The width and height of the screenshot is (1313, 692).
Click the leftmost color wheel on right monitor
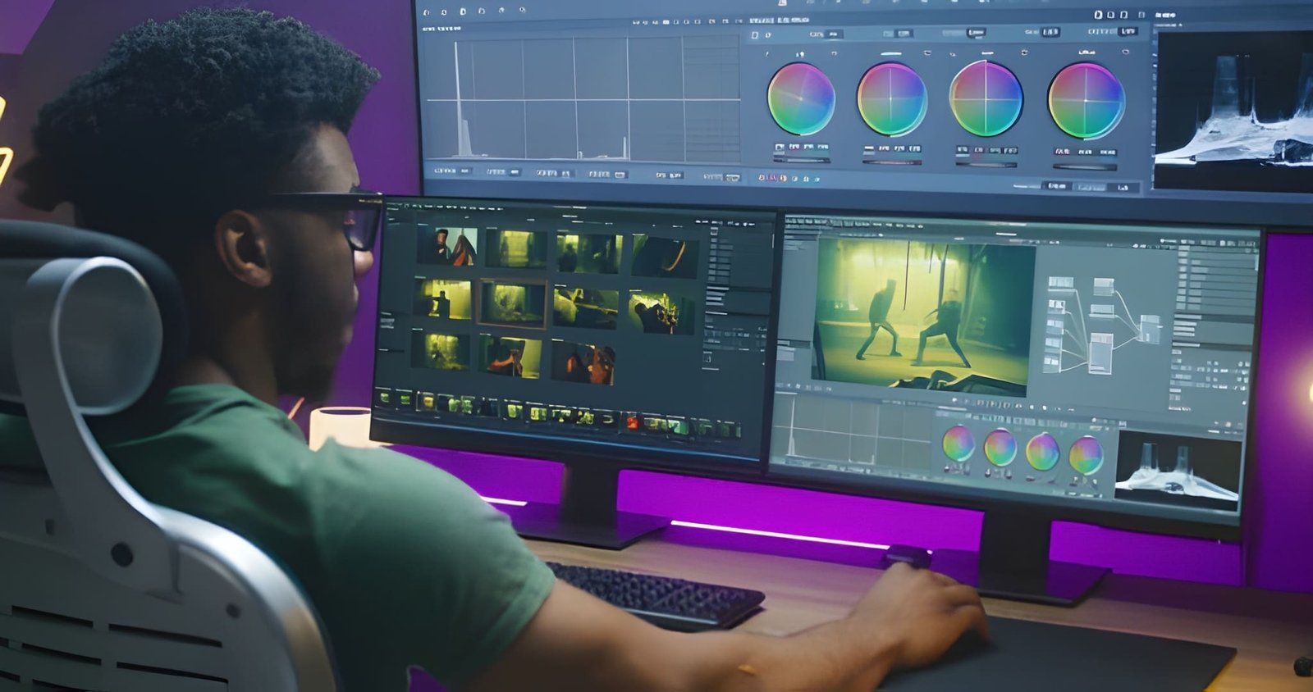point(958,444)
